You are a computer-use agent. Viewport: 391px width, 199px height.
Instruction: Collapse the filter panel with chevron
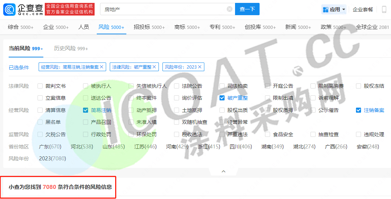(x=223, y=171)
